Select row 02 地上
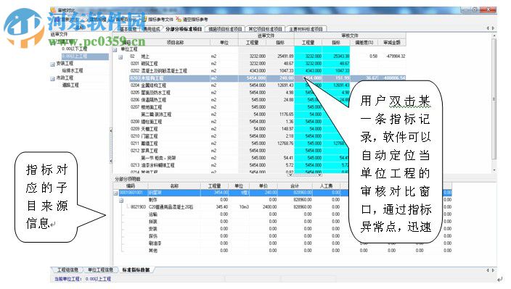This screenshot has height=289, width=511. coord(267,56)
